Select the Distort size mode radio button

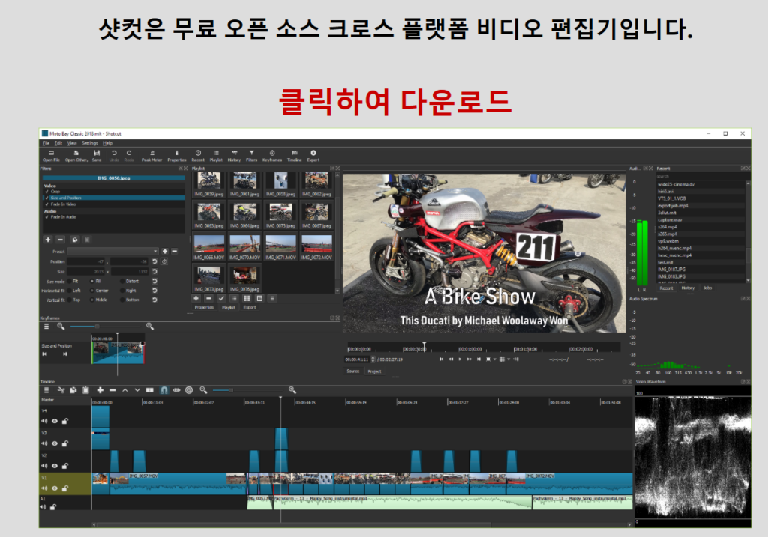click(121, 281)
